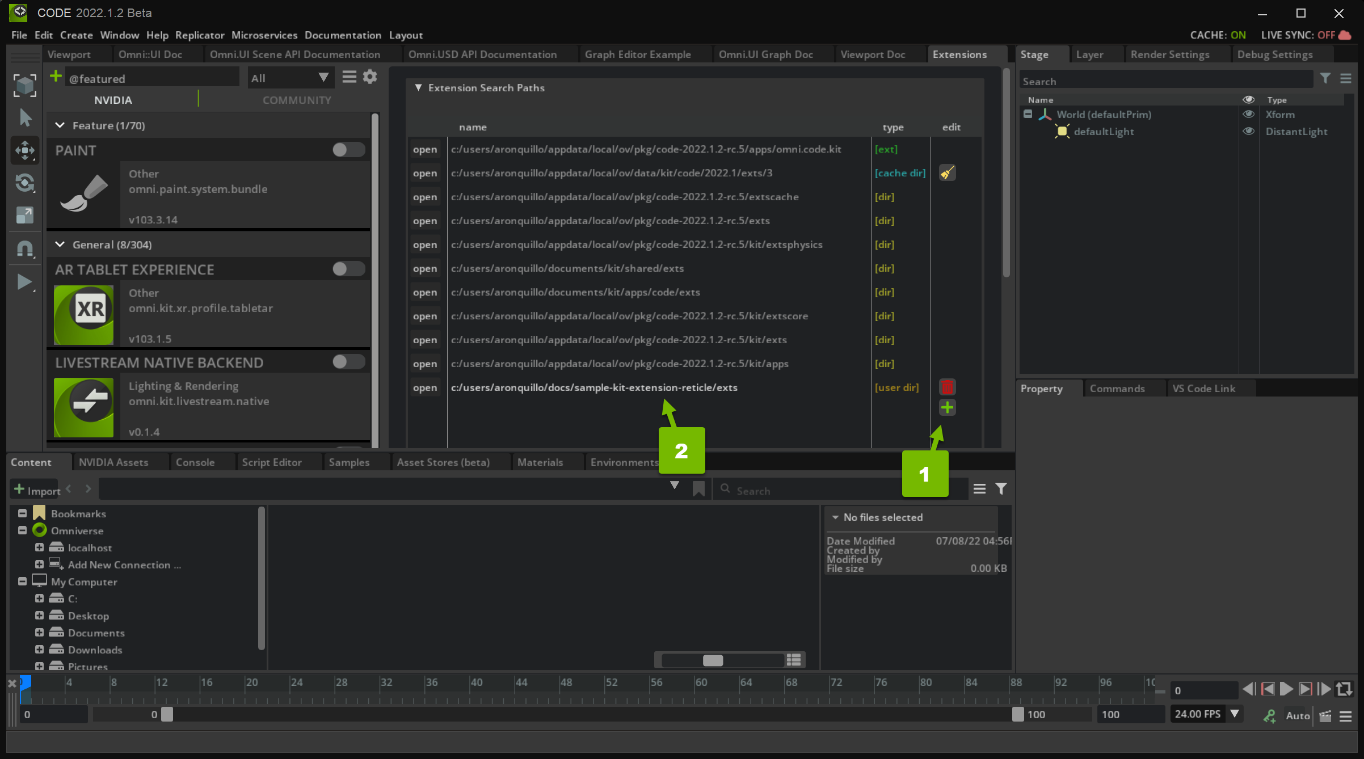Screen dimensions: 1364x759
Task: Open the sample-kit-extension-reticle path
Action: 425,387
